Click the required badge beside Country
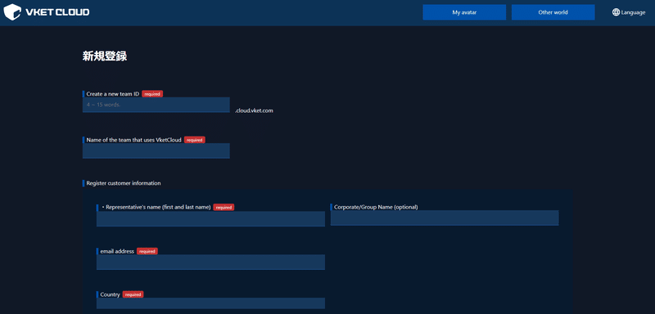 coord(133,294)
